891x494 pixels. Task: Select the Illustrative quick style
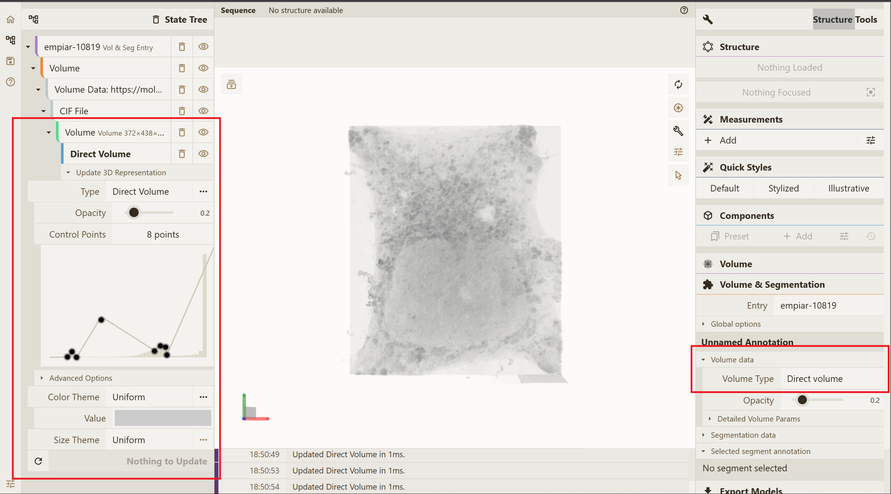tap(848, 188)
